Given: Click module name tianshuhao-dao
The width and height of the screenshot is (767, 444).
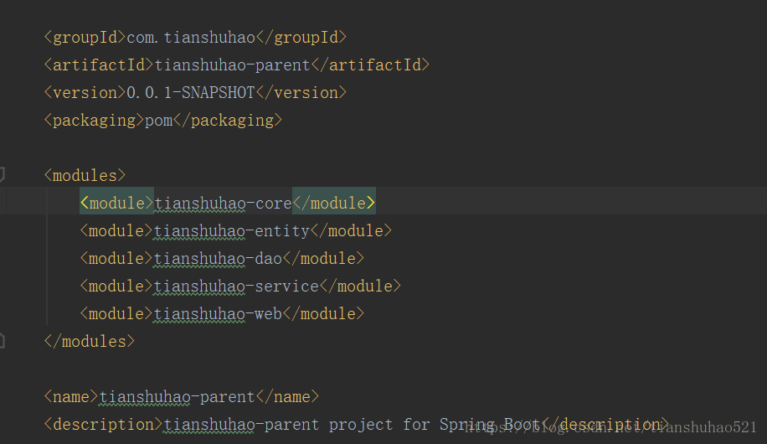Looking at the screenshot, I should 219,259.
